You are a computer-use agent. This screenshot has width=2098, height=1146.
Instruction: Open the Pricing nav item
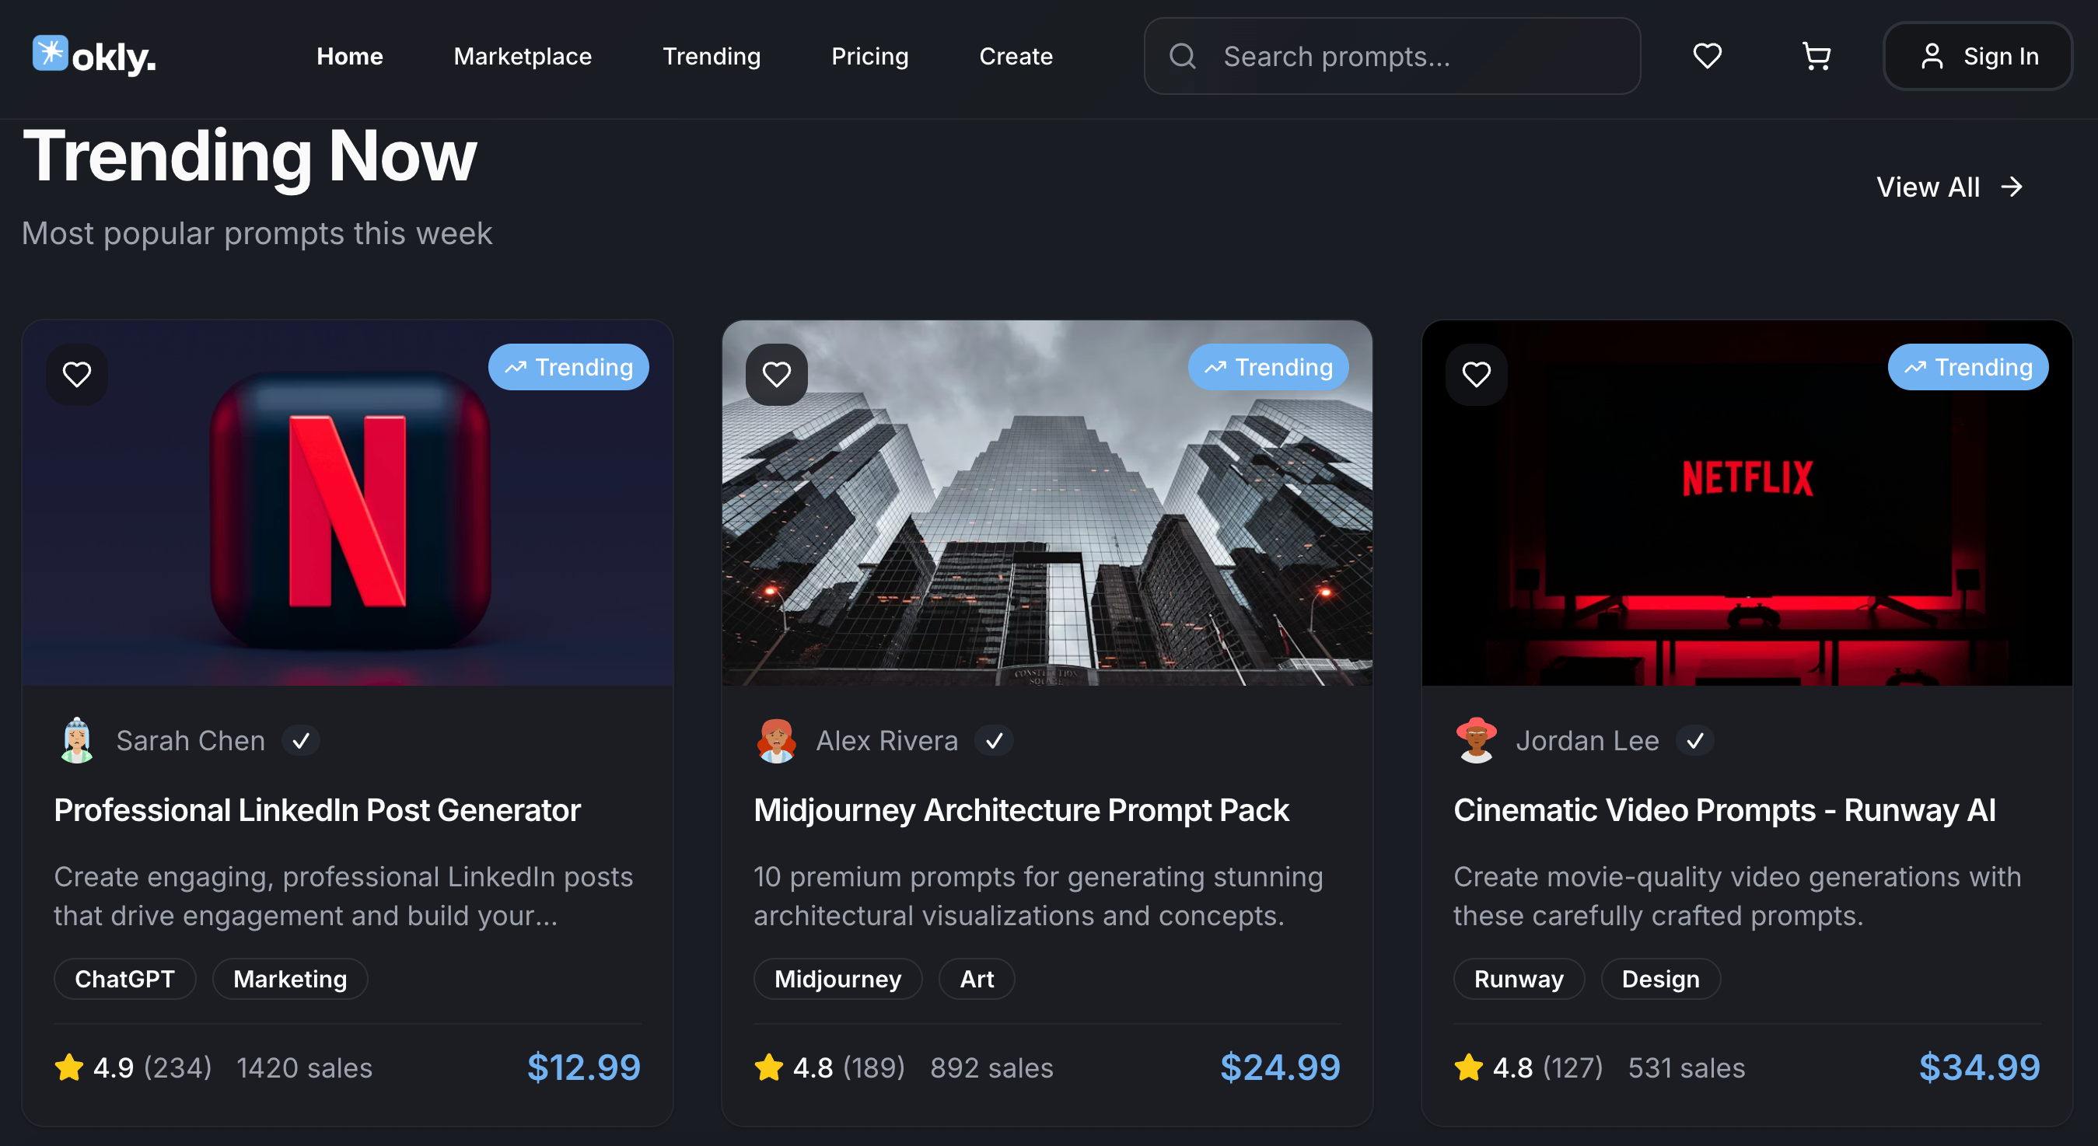869,56
